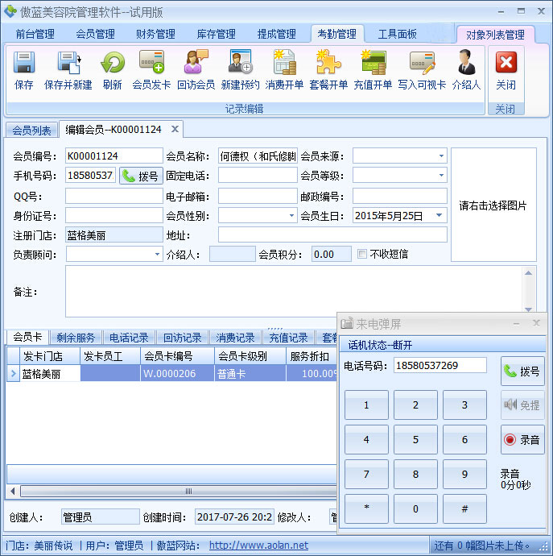This screenshot has height=556, width=553.
Task: Click the application logo icon in title bar
Action: (x=10, y=11)
